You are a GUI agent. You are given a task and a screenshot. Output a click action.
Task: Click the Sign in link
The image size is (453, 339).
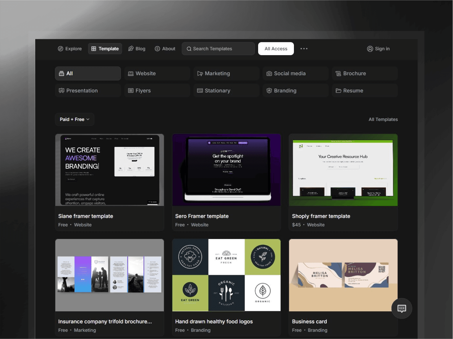[x=378, y=49]
